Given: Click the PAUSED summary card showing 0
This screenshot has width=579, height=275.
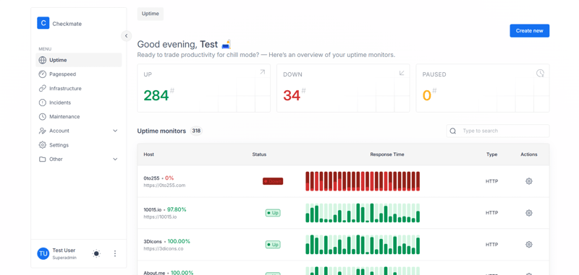Looking at the screenshot, I should (483, 88).
